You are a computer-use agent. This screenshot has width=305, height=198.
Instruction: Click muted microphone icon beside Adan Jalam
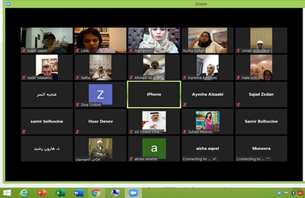[x=24, y=51]
